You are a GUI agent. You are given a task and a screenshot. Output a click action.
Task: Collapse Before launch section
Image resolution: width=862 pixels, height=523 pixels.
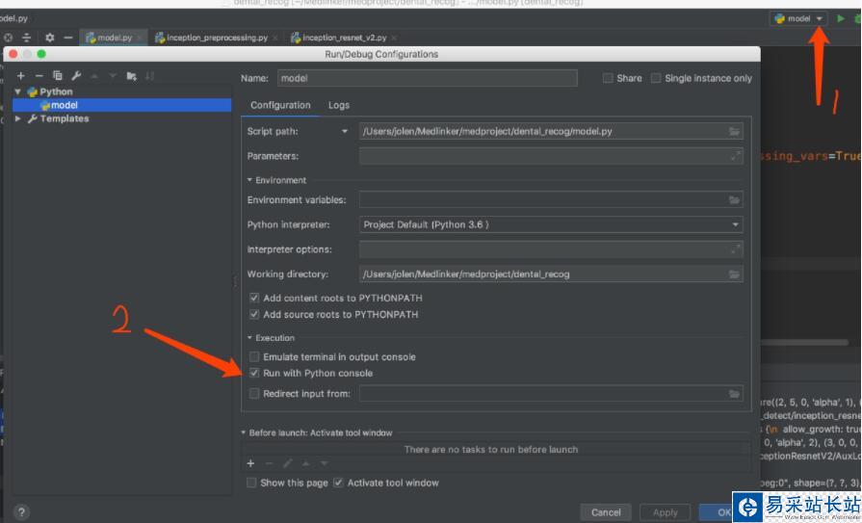tap(244, 432)
